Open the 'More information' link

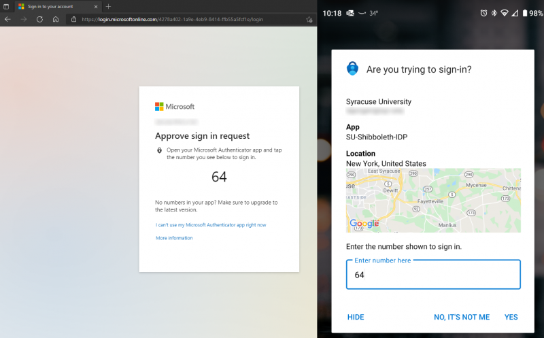click(x=174, y=238)
